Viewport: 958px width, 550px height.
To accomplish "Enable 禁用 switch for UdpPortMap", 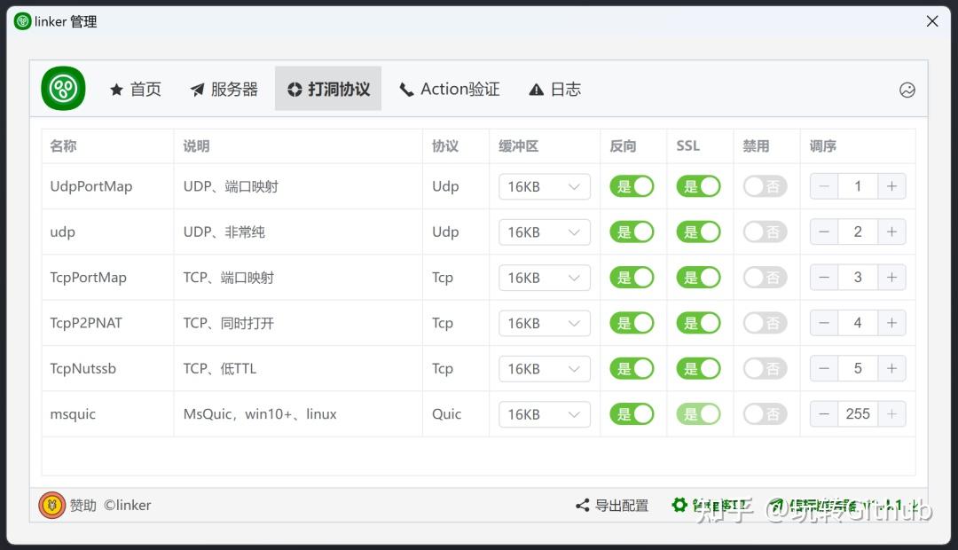I will pyautogui.click(x=765, y=186).
